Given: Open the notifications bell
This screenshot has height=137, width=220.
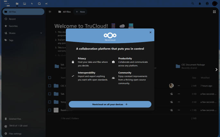Looking at the screenshot, I should (200, 4).
